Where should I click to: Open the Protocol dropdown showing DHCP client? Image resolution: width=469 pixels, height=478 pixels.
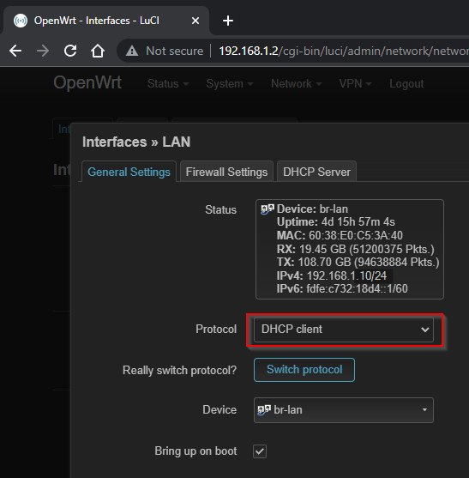[x=344, y=330]
